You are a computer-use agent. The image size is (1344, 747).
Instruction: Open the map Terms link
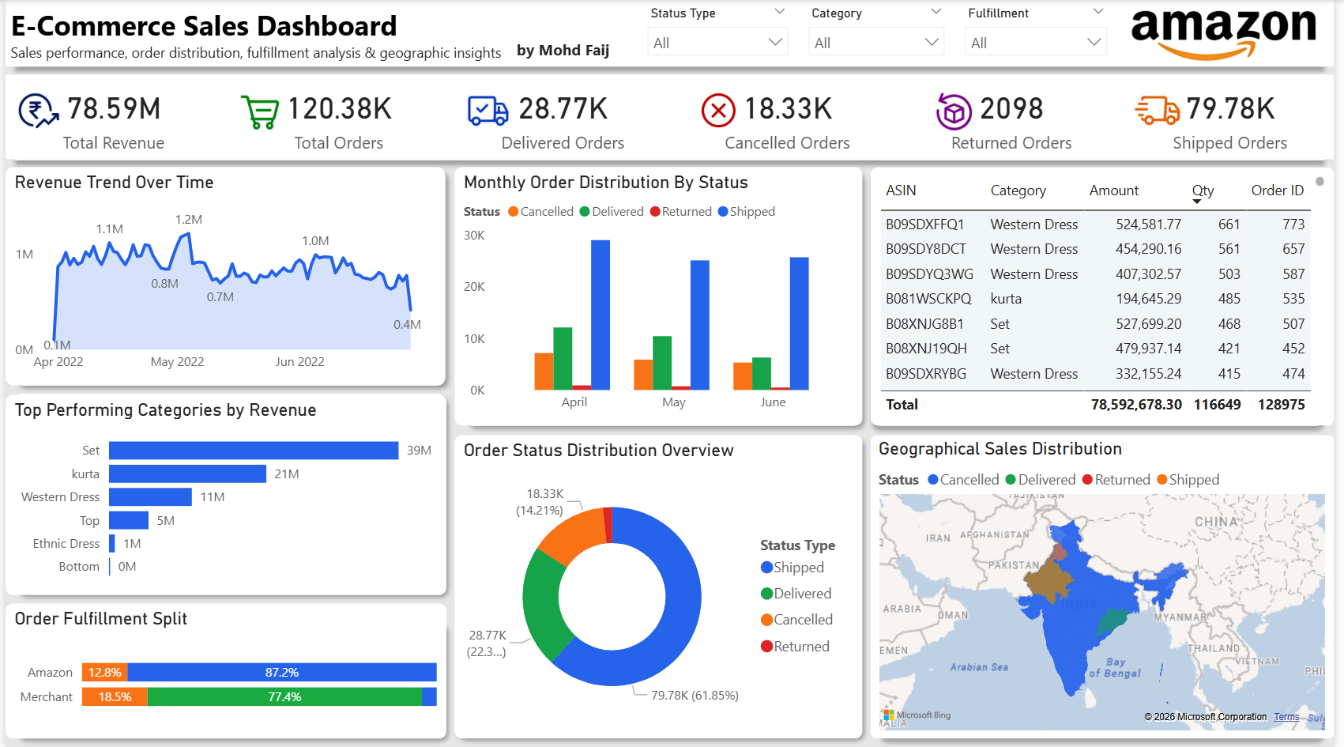point(1286,717)
